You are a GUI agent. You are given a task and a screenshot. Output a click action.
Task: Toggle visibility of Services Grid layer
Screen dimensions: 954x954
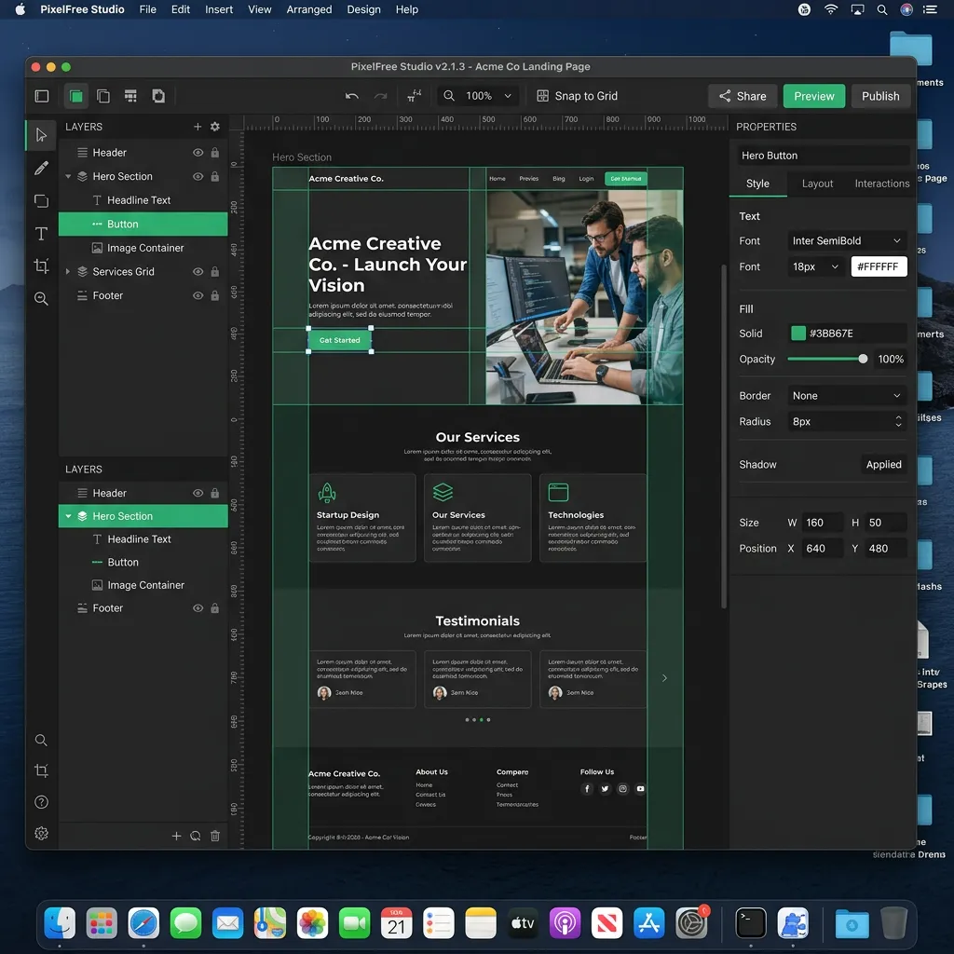point(198,272)
